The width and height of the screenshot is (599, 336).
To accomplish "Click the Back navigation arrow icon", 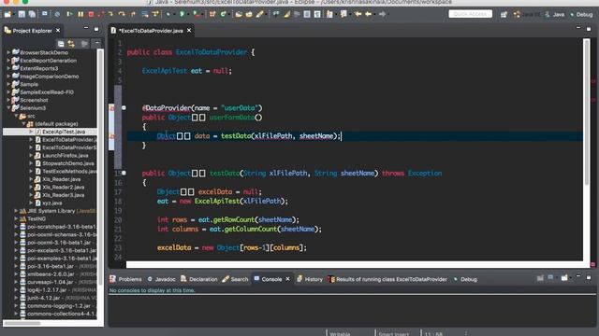I will click(x=369, y=14).
